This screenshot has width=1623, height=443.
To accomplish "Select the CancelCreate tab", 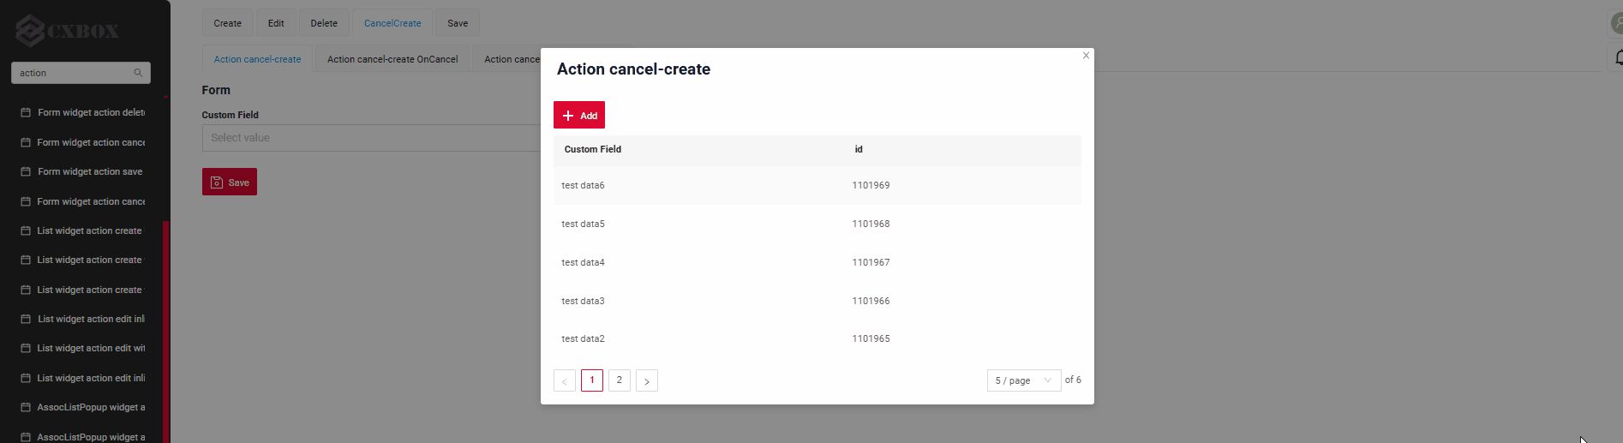I will [x=392, y=23].
